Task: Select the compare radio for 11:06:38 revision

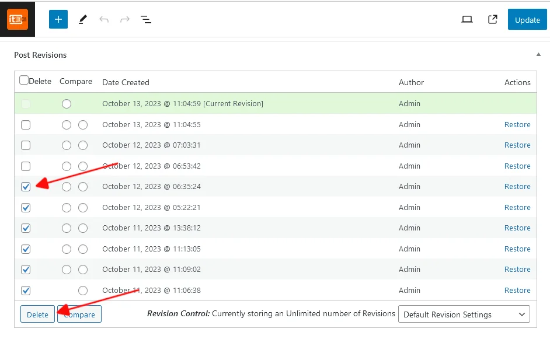Action: [83, 290]
